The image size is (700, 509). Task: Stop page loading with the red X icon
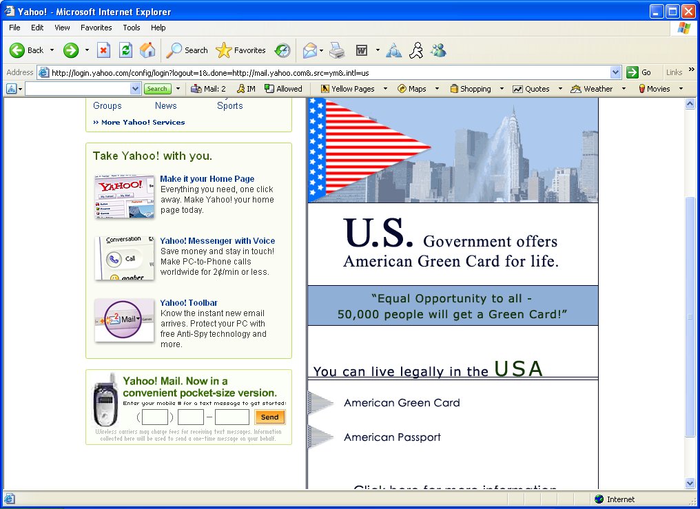pyautogui.click(x=103, y=50)
